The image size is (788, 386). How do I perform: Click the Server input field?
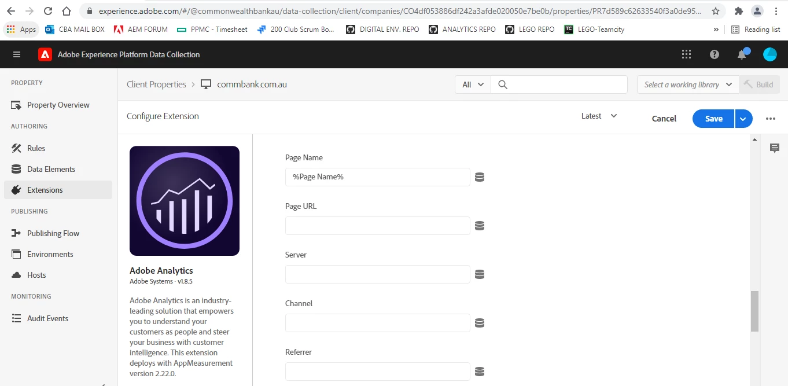pyautogui.click(x=377, y=274)
